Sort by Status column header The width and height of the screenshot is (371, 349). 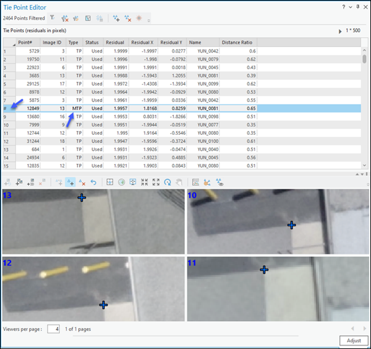click(93, 42)
